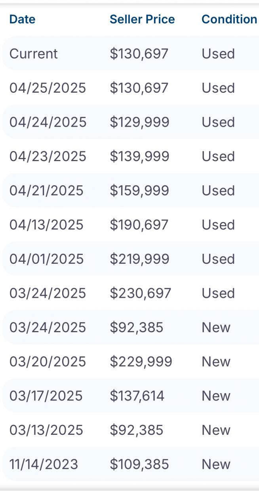Click the Condition column header
Viewport: 259px width, 491px height.
click(x=229, y=19)
